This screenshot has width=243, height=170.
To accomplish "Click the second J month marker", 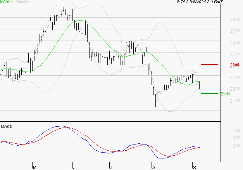I will tap(111, 168).
